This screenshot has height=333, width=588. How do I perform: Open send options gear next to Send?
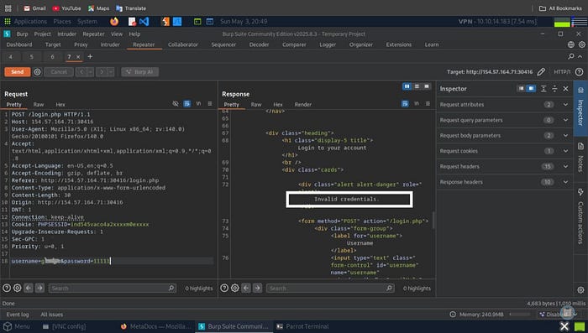click(37, 72)
